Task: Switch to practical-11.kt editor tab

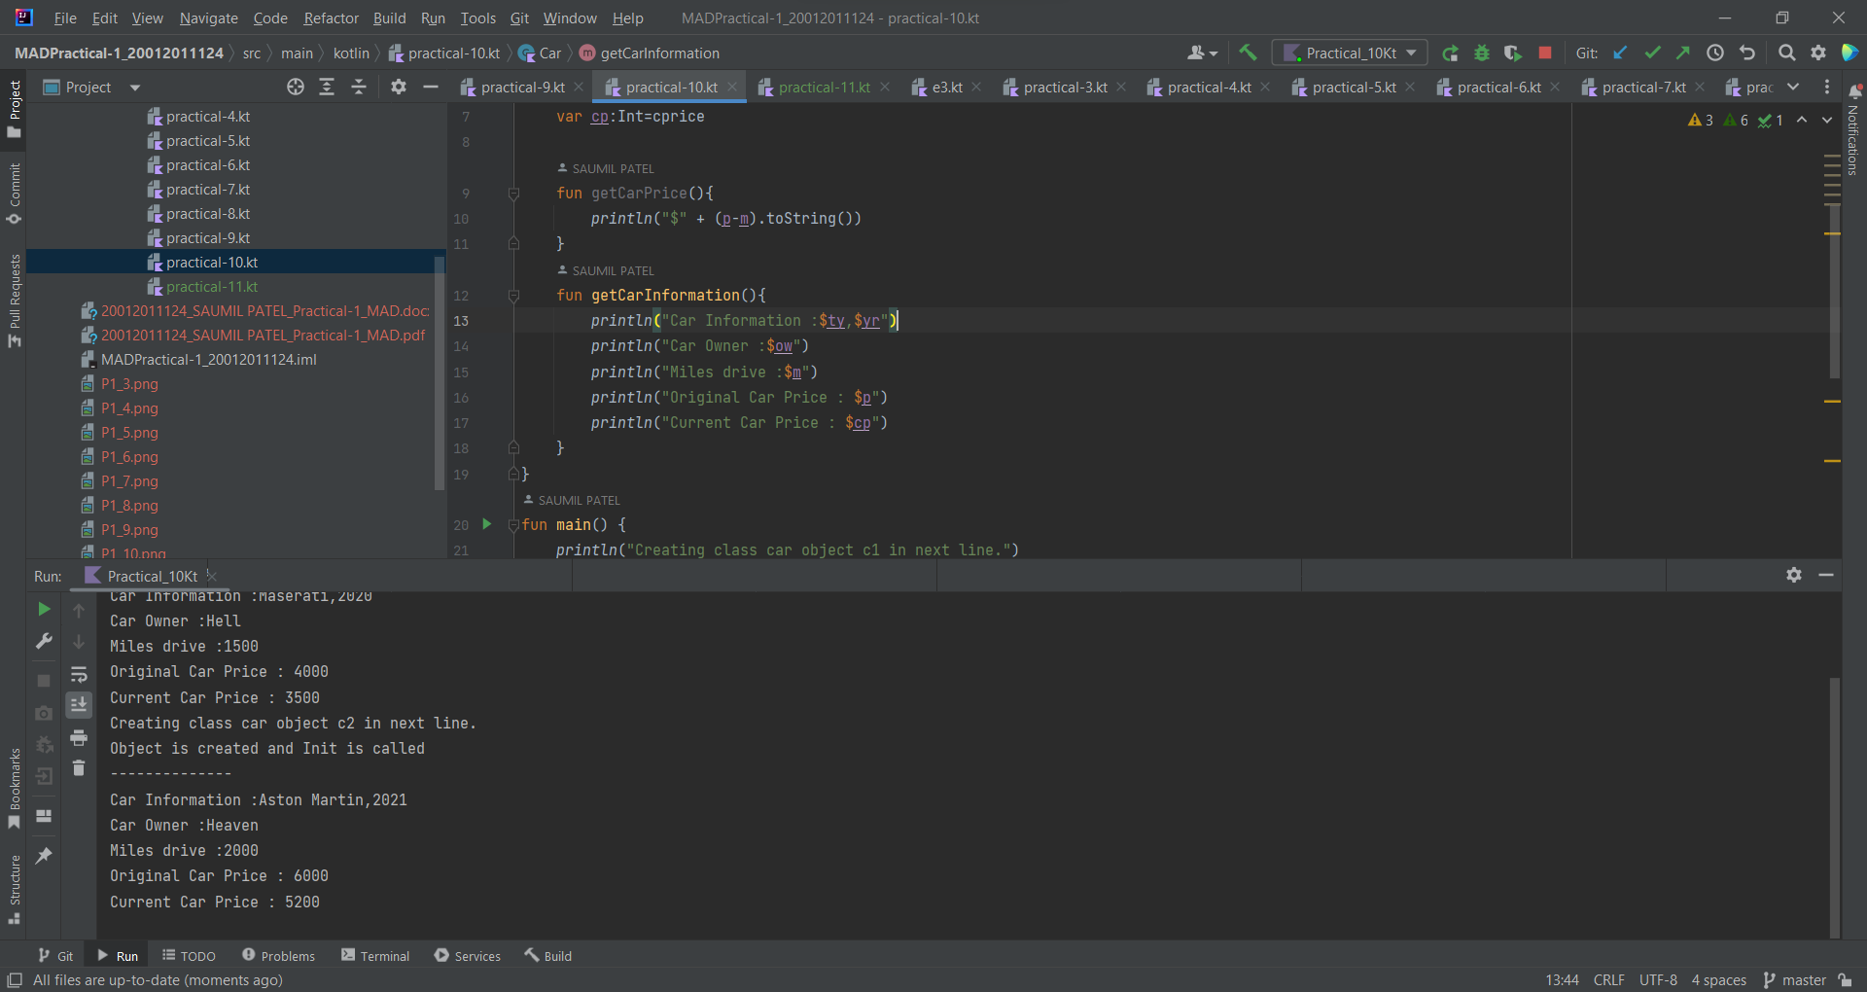Action: [x=824, y=87]
